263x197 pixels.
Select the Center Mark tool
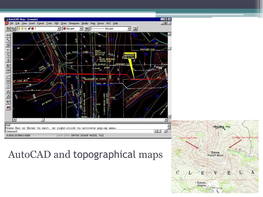pos(8,86)
